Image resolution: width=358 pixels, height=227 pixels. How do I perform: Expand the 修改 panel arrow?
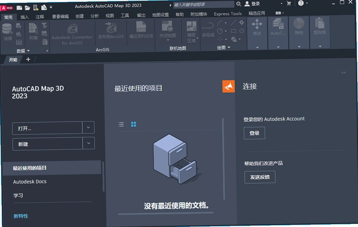pos(257,47)
